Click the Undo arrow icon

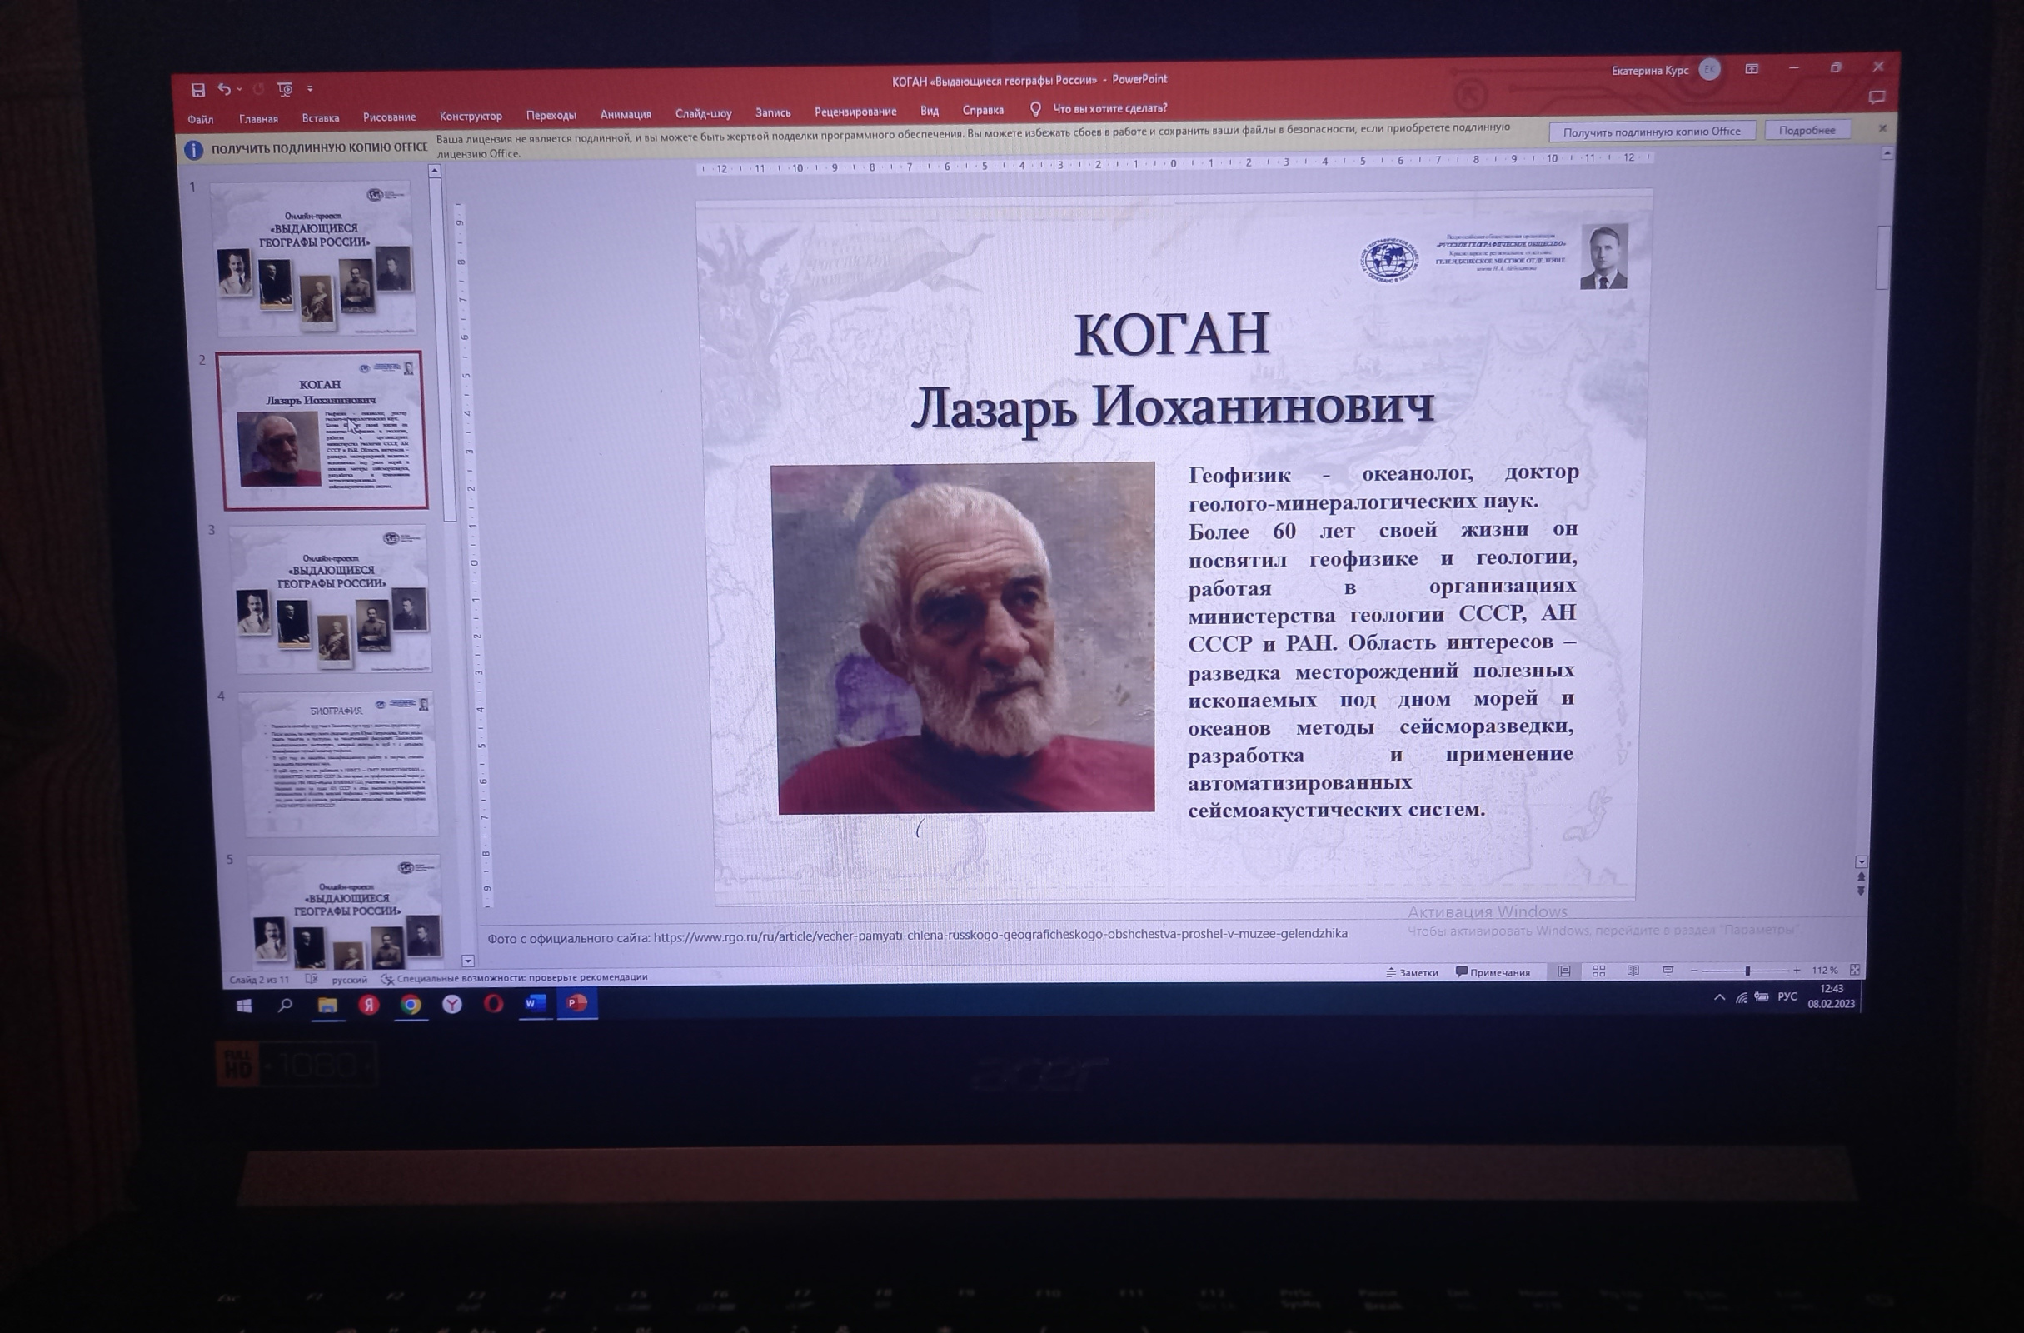[224, 89]
